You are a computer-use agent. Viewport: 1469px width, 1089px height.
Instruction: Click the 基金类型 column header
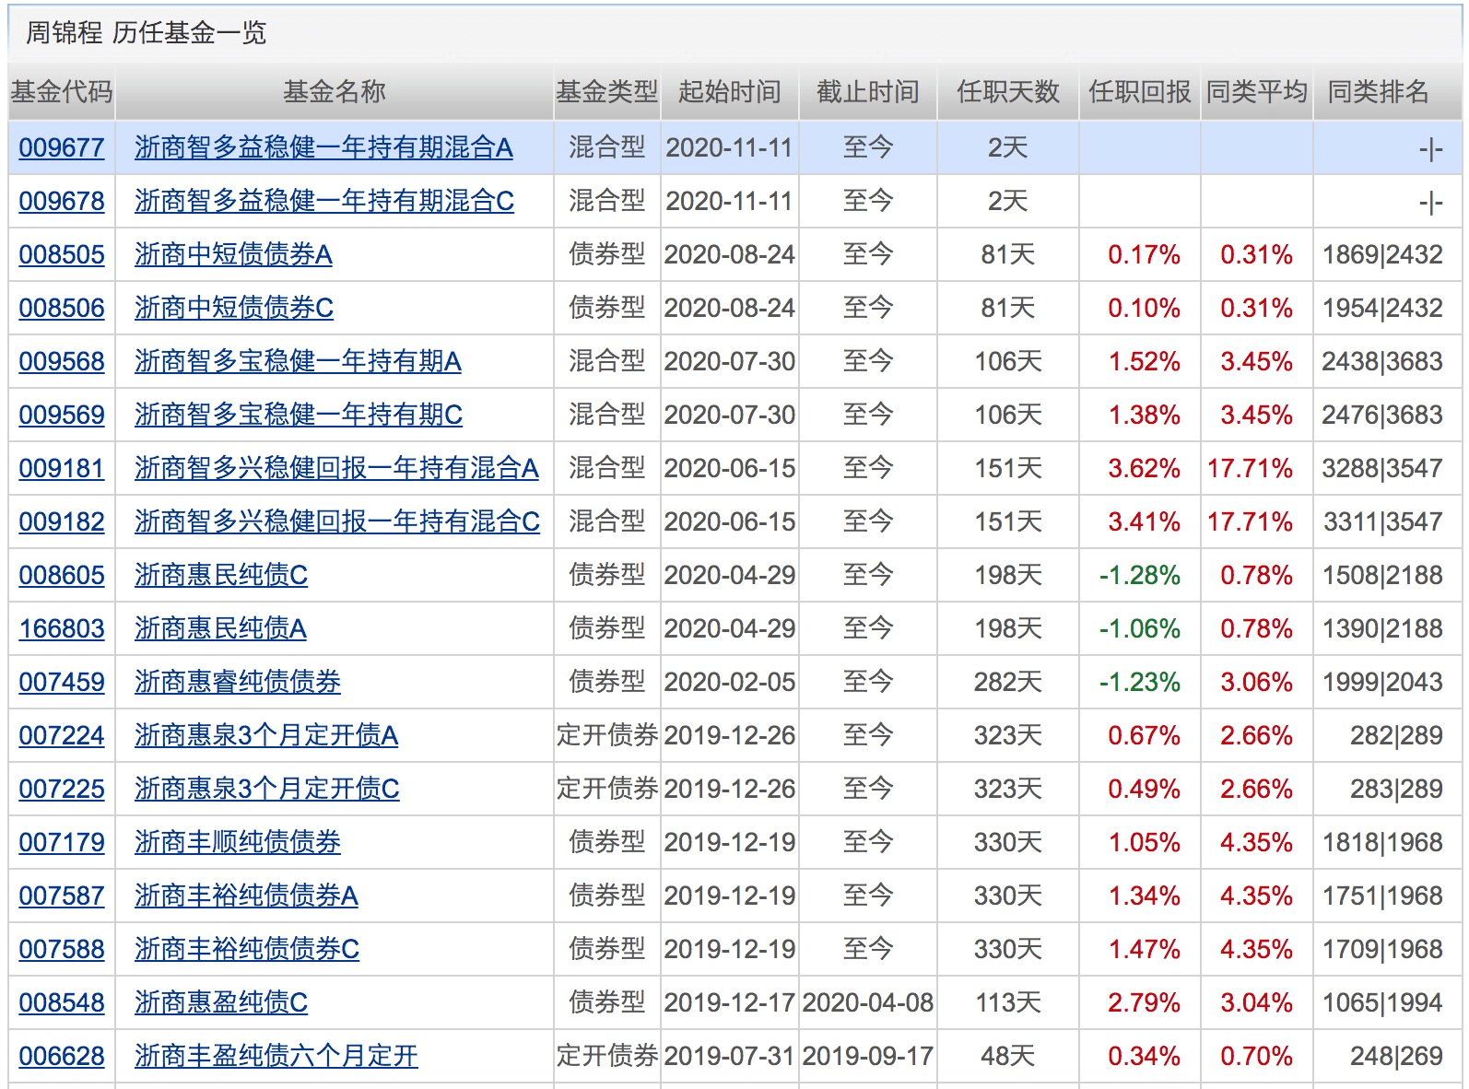point(606,92)
